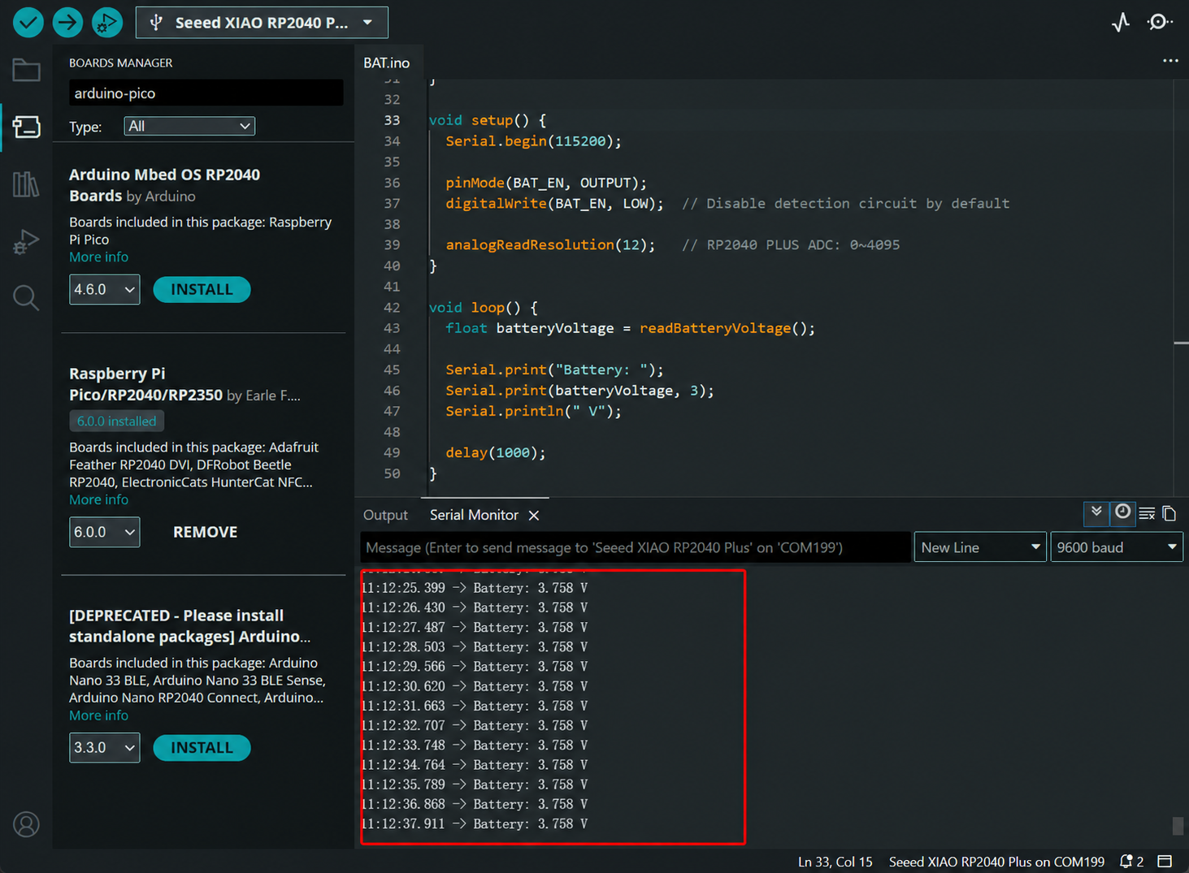Toggle bottom panel icon in status bar
The width and height of the screenshot is (1189, 873).
click(x=1165, y=862)
